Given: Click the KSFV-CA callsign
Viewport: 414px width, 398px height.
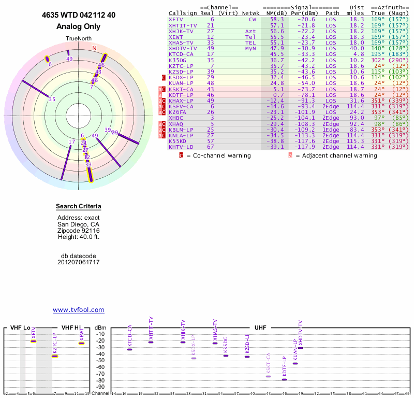Looking at the screenshot, I should click(x=181, y=107).
